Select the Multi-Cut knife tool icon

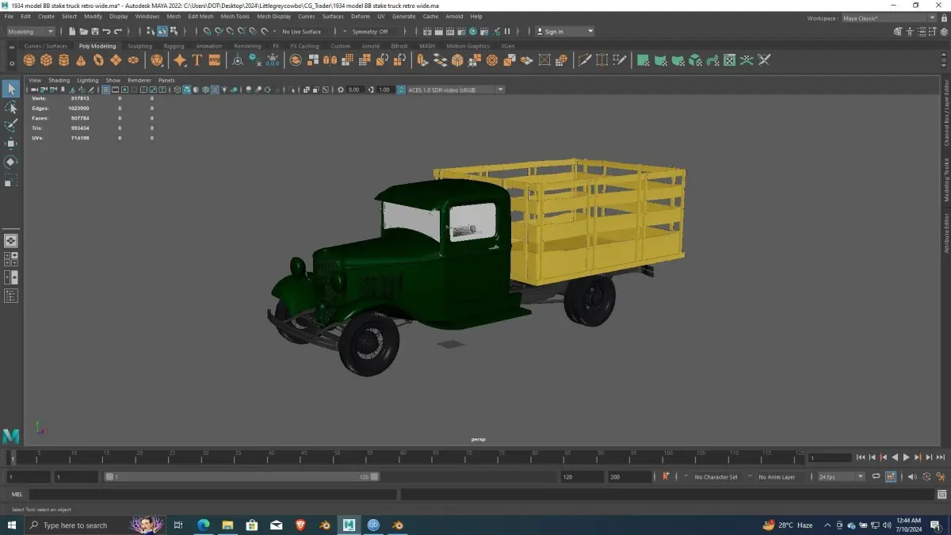tap(585, 60)
